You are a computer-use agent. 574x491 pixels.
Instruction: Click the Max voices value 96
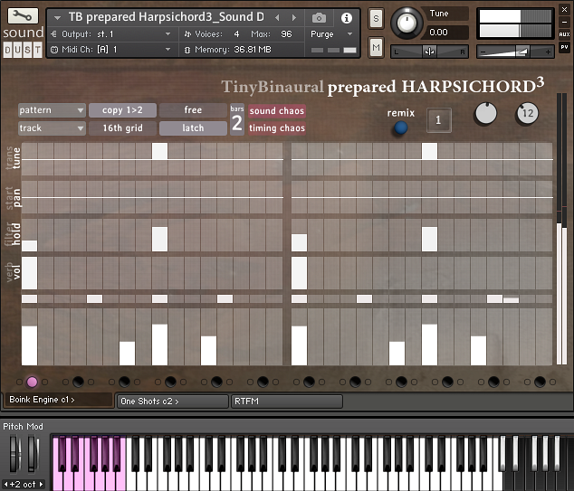point(286,34)
